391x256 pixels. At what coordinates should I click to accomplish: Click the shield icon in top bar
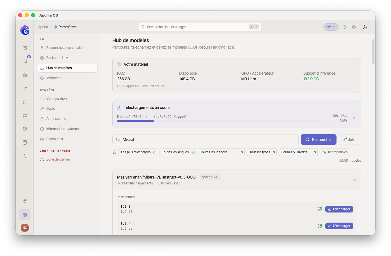tap(344, 27)
